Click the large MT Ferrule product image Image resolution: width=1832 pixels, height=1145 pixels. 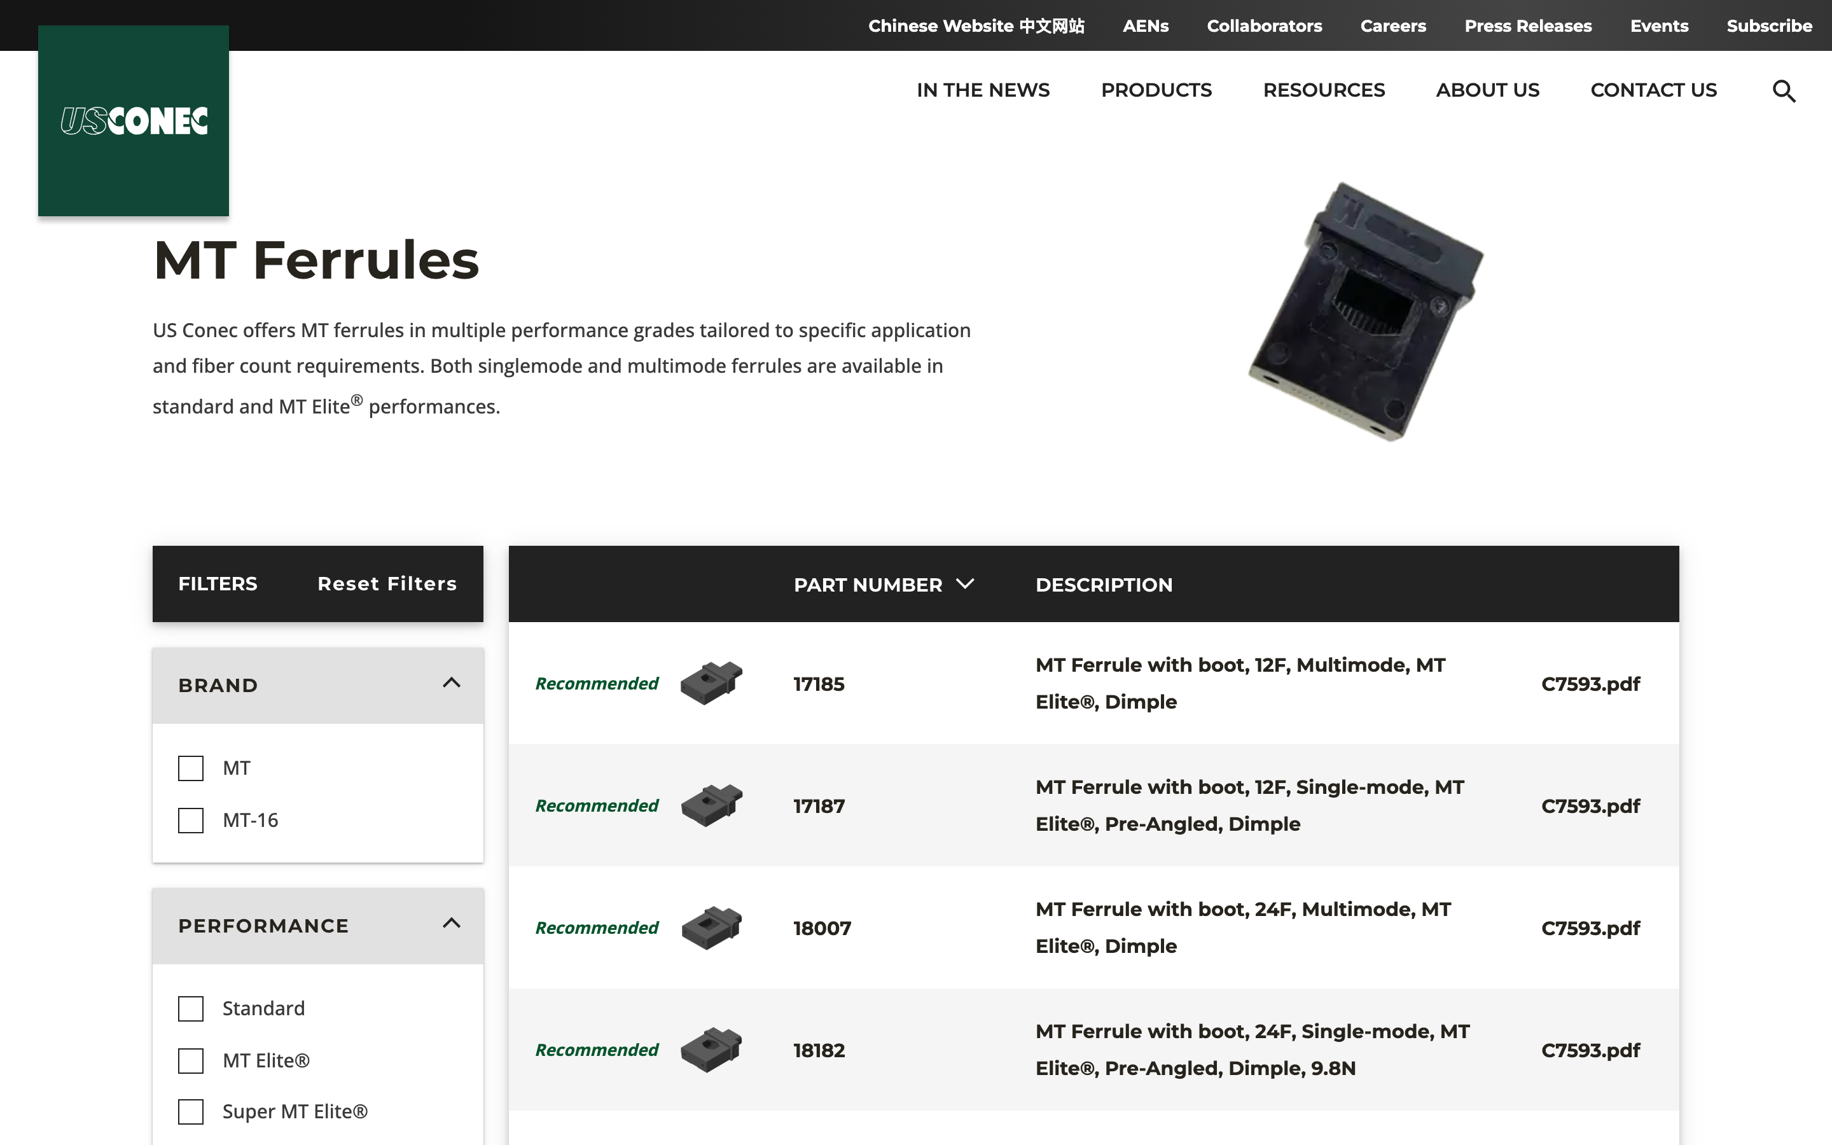[1366, 311]
